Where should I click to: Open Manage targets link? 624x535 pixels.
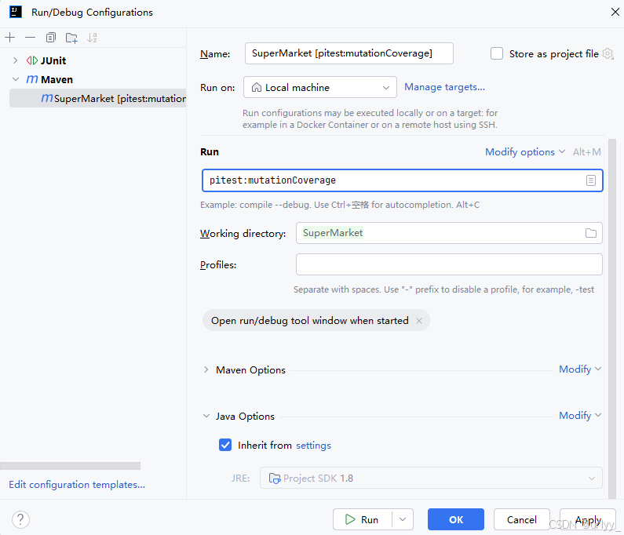point(444,87)
